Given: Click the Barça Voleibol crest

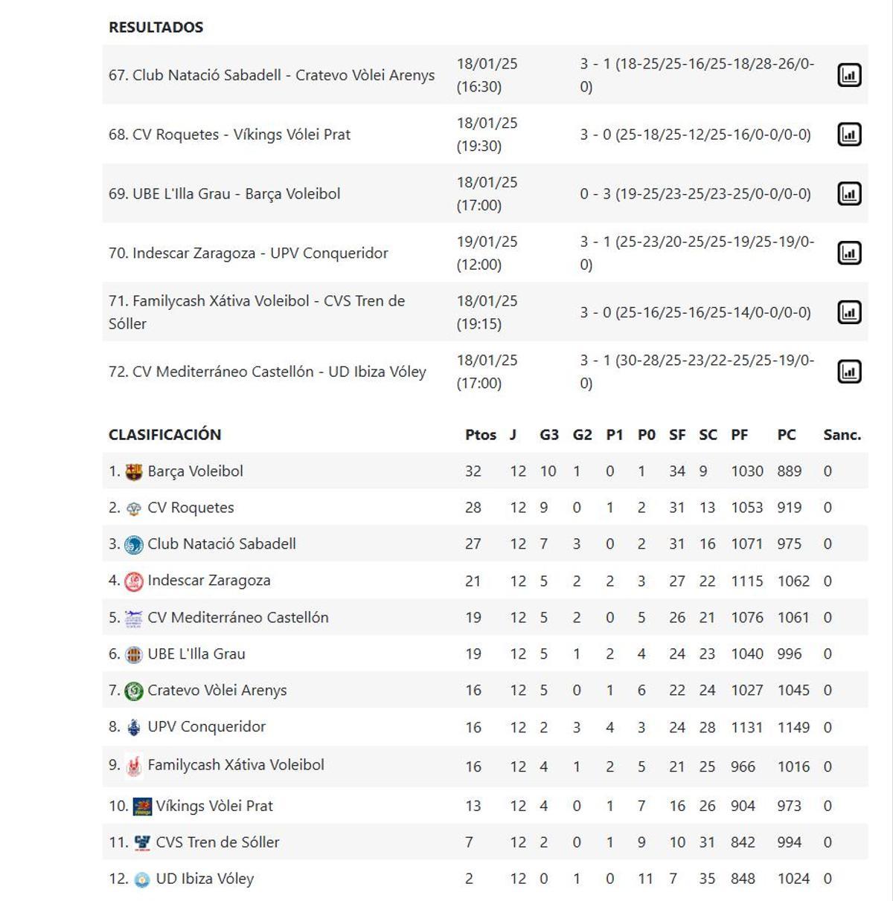Looking at the screenshot, I should (133, 470).
